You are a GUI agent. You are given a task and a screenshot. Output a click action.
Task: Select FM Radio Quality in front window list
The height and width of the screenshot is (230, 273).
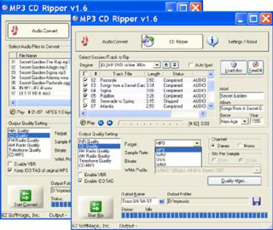[99, 151]
